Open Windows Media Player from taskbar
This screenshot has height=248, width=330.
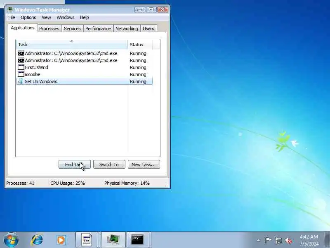point(61,240)
